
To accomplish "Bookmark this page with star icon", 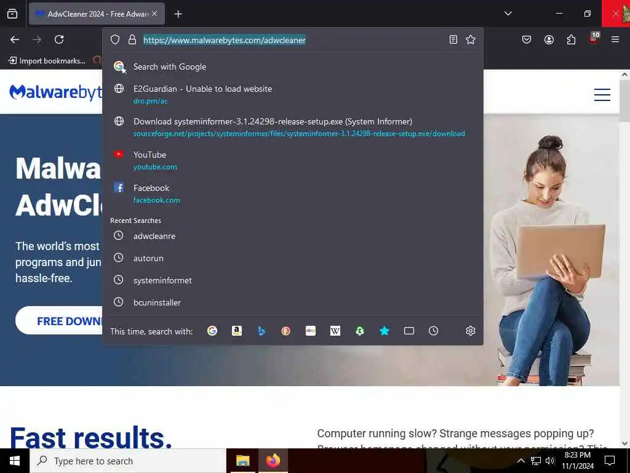I will click(471, 39).
